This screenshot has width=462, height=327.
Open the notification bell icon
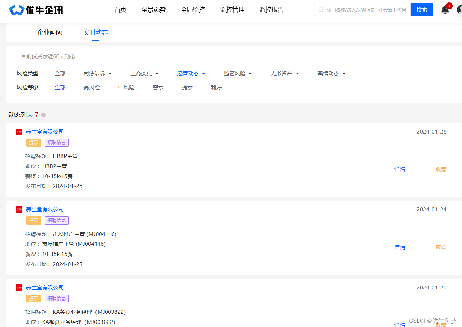pyautogui.click(x=445, y=9)
